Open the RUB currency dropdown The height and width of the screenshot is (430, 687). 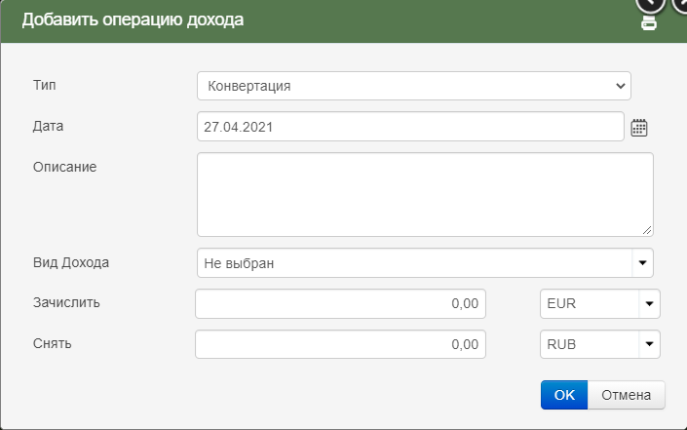click(600, 344)
